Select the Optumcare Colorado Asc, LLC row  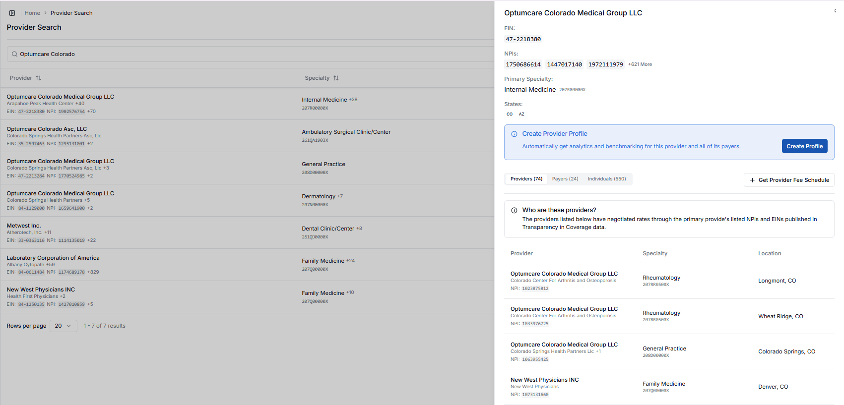(x=247, y=136)
